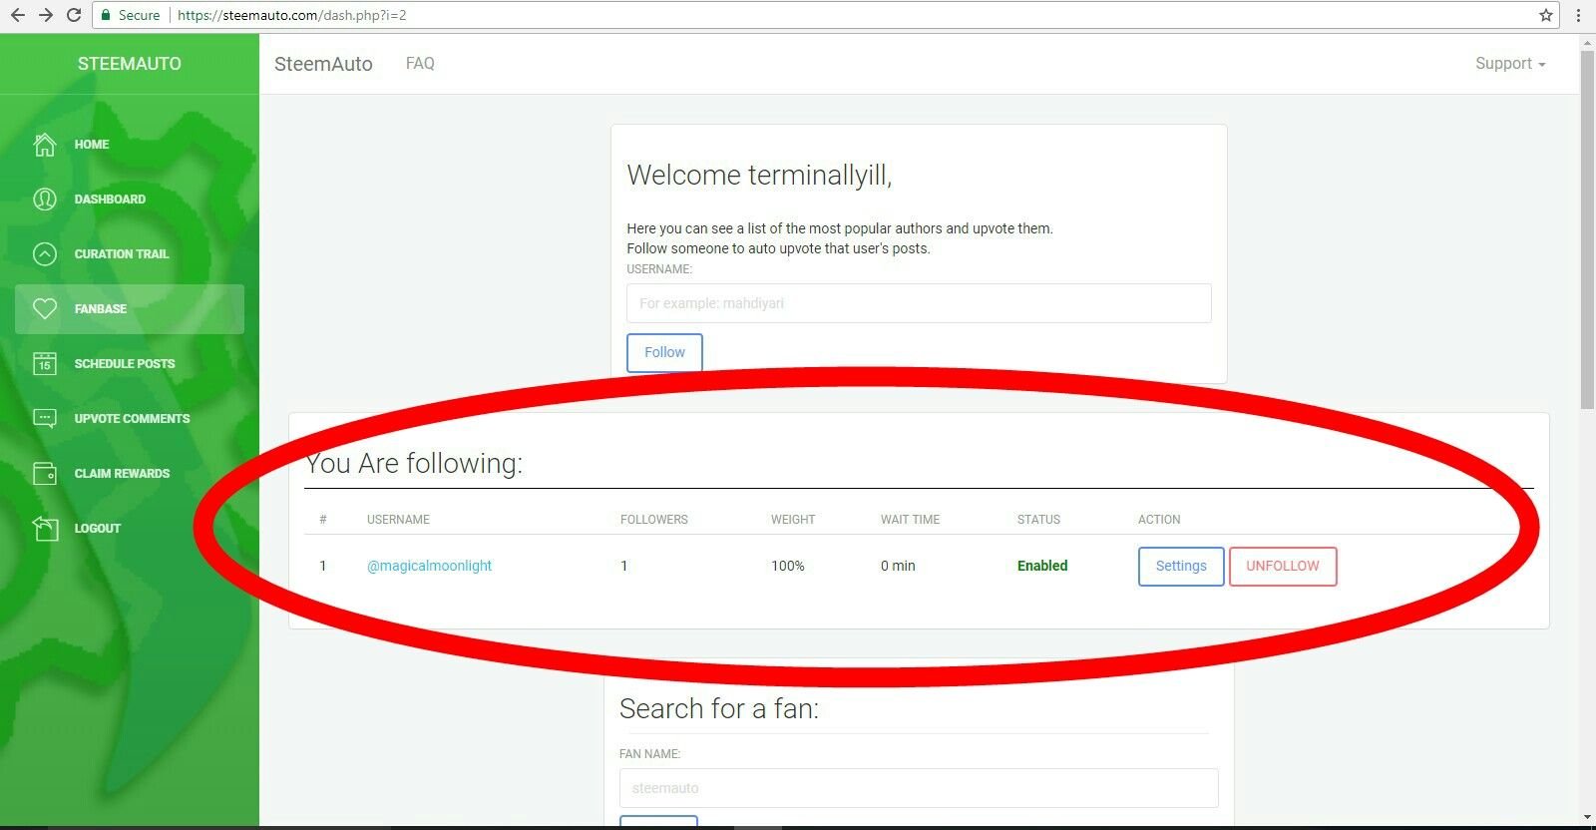Focus the FAN NAME input field
Viewport: 1596px width, 830px height.
tap(919, 788)
